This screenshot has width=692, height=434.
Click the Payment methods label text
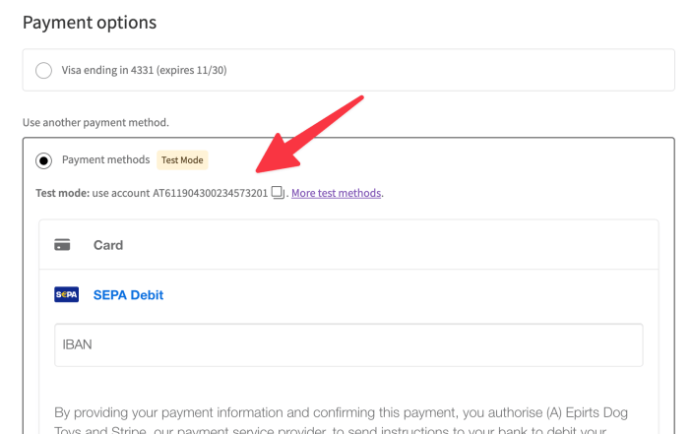pyautogui.click(x=106, y=159)
